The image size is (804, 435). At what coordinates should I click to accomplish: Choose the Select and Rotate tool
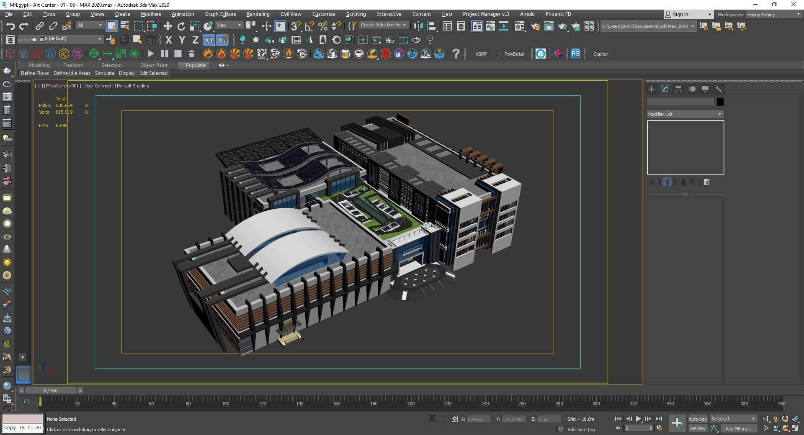(181, 26)
